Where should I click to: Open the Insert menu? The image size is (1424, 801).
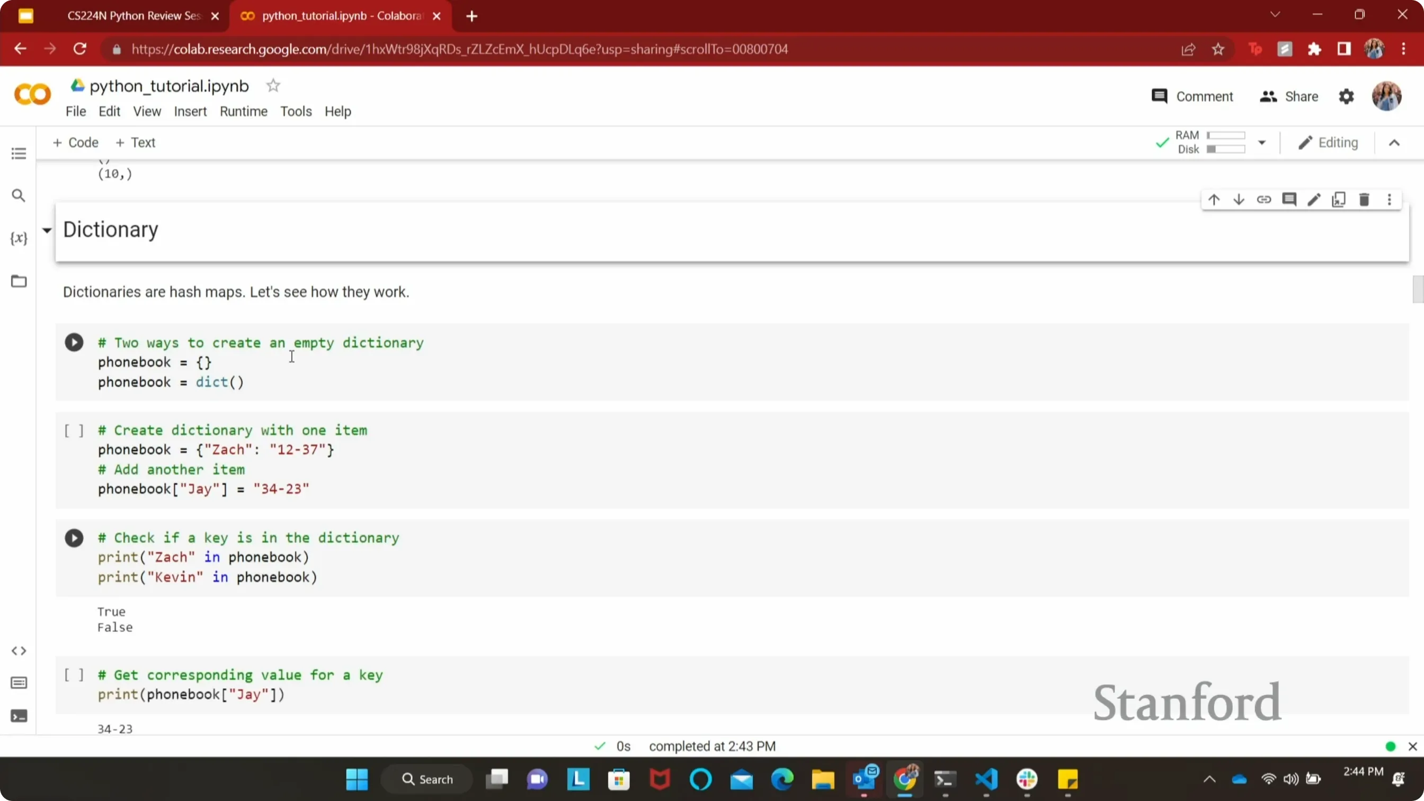(190, 112)
